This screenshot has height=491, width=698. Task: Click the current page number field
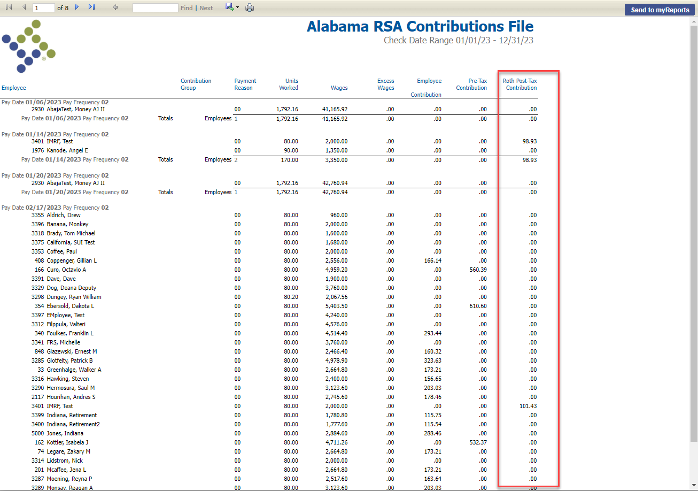(44, 8)
